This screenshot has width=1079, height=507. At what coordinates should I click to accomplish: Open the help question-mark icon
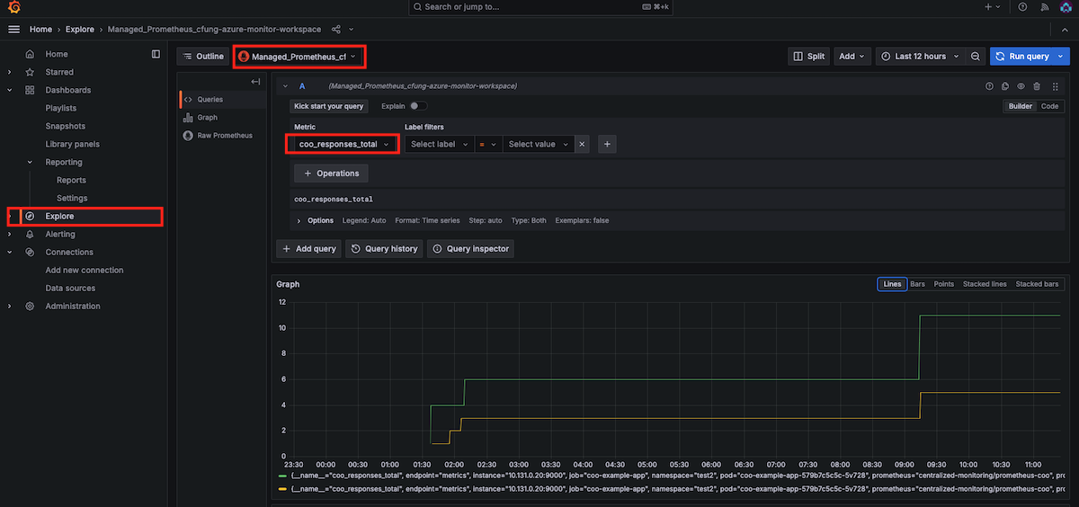pyautogui.click(x=1022, y=6)
